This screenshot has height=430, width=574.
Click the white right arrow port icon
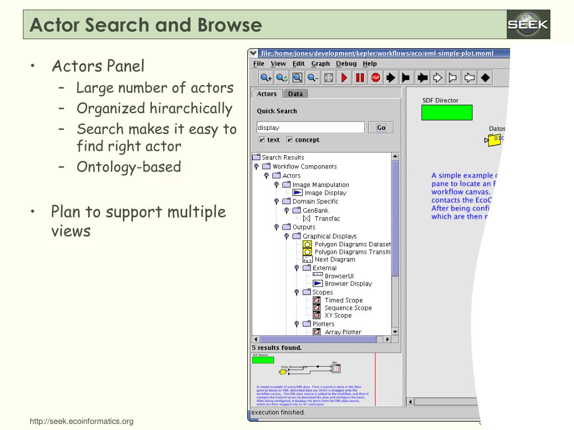pos(437,77)
